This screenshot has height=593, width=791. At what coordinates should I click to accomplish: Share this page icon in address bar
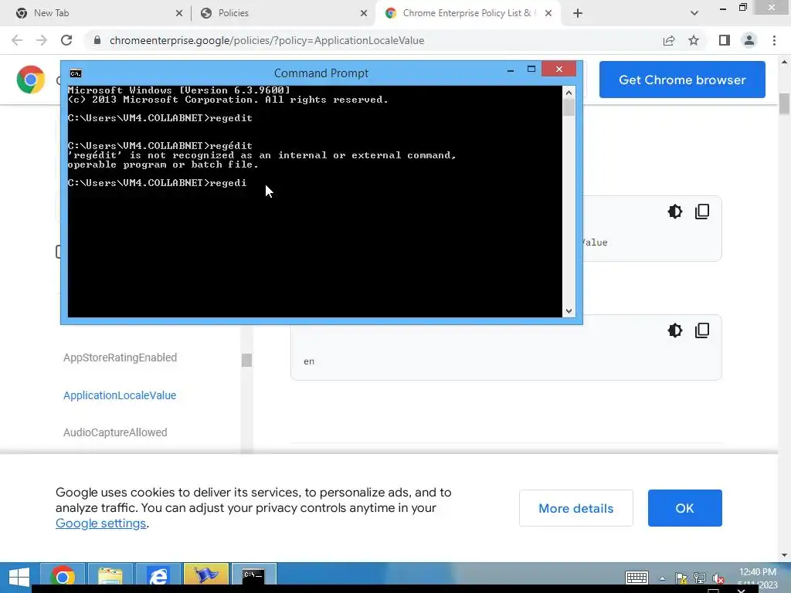(x=669, y=40)
